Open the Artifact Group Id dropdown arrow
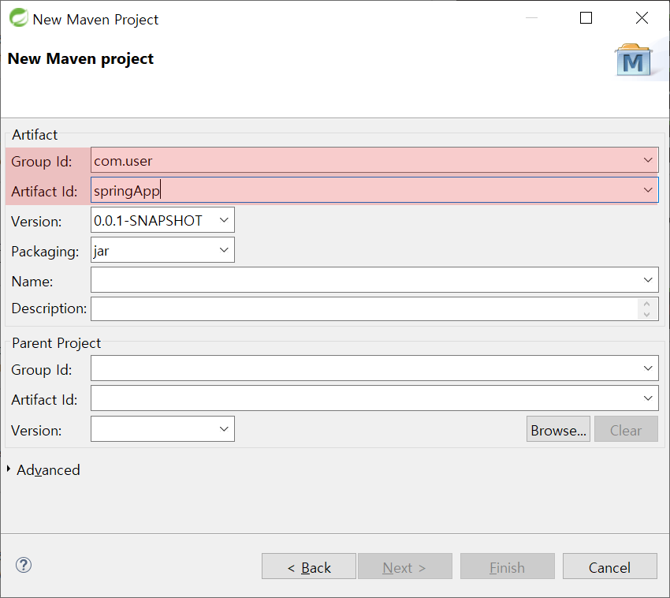 pyautogui.click(x=648, y=160)
